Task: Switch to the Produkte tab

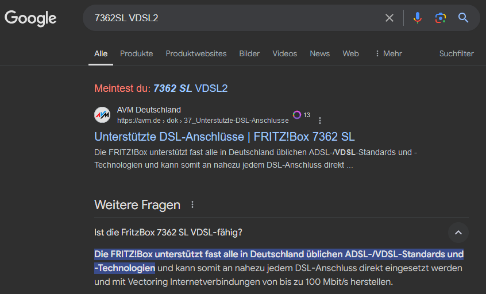Action: (136, 53)
